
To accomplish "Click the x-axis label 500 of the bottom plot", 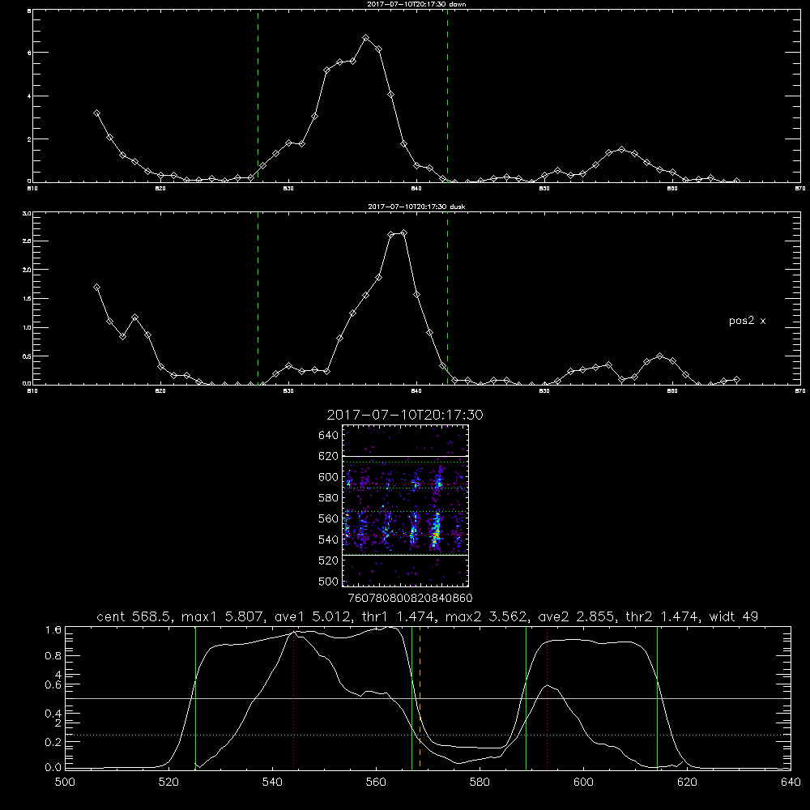I will 65,782.
